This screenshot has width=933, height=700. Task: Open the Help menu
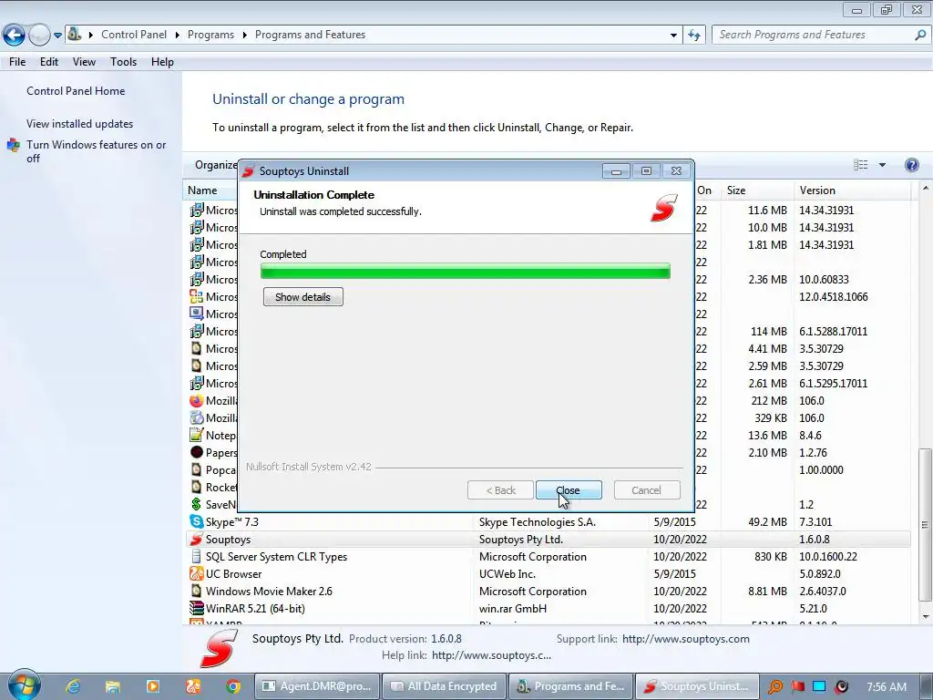pyautogui.click(x=162, y=62)
